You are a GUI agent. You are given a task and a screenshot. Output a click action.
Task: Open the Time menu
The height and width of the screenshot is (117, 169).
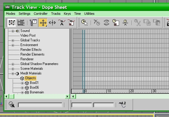tap(77, 14)
